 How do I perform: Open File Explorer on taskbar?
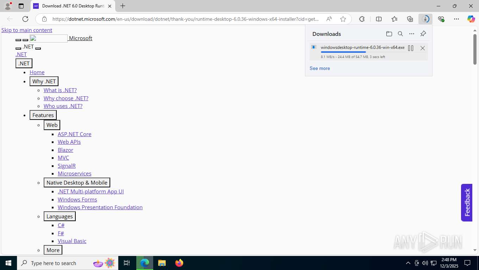pyautogui.click(x=162, y=263)
